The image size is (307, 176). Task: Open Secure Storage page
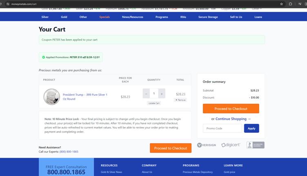click(208, 17)
